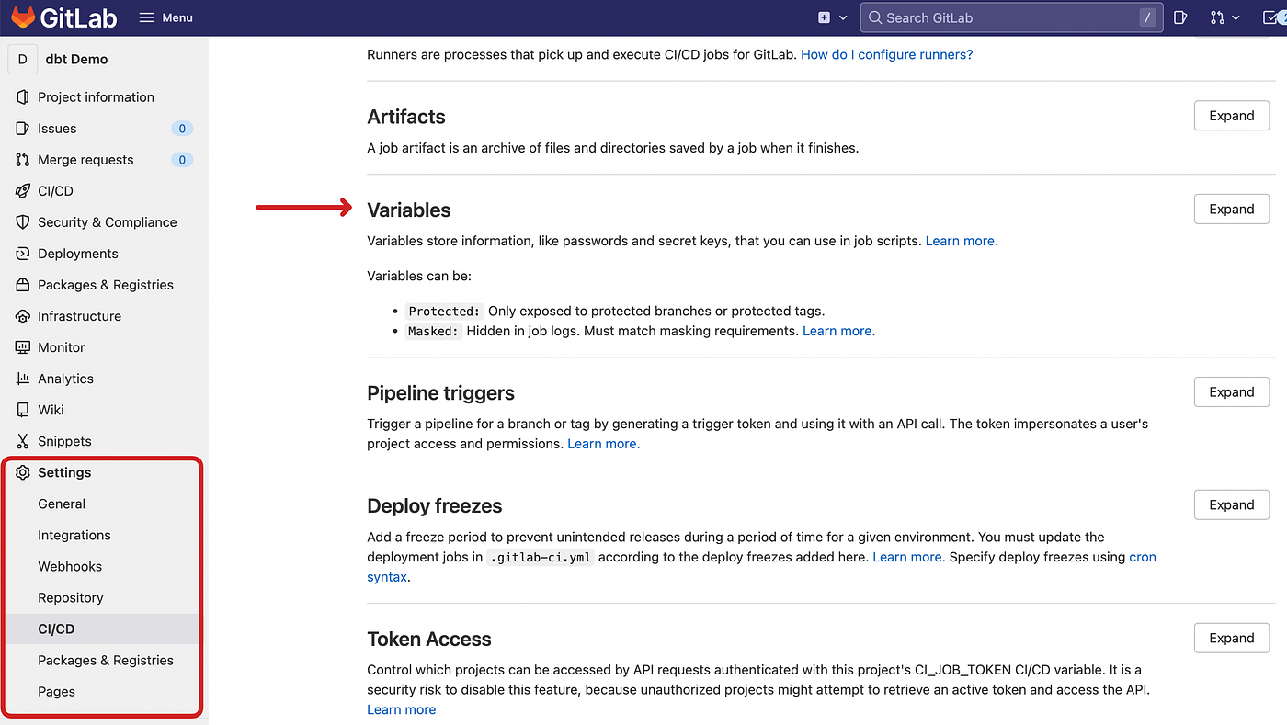Select the Packages & Registries icon
1287x725 pixels.
point(22,284)
